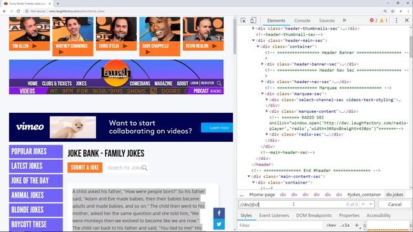The width and height of the screenshot is (413, 232).
Task: Expand the header-nav-sec div node
Action: click(263, 82)
